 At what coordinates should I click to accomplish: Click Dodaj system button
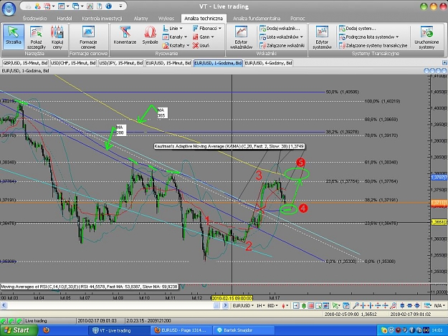(358, 28)
